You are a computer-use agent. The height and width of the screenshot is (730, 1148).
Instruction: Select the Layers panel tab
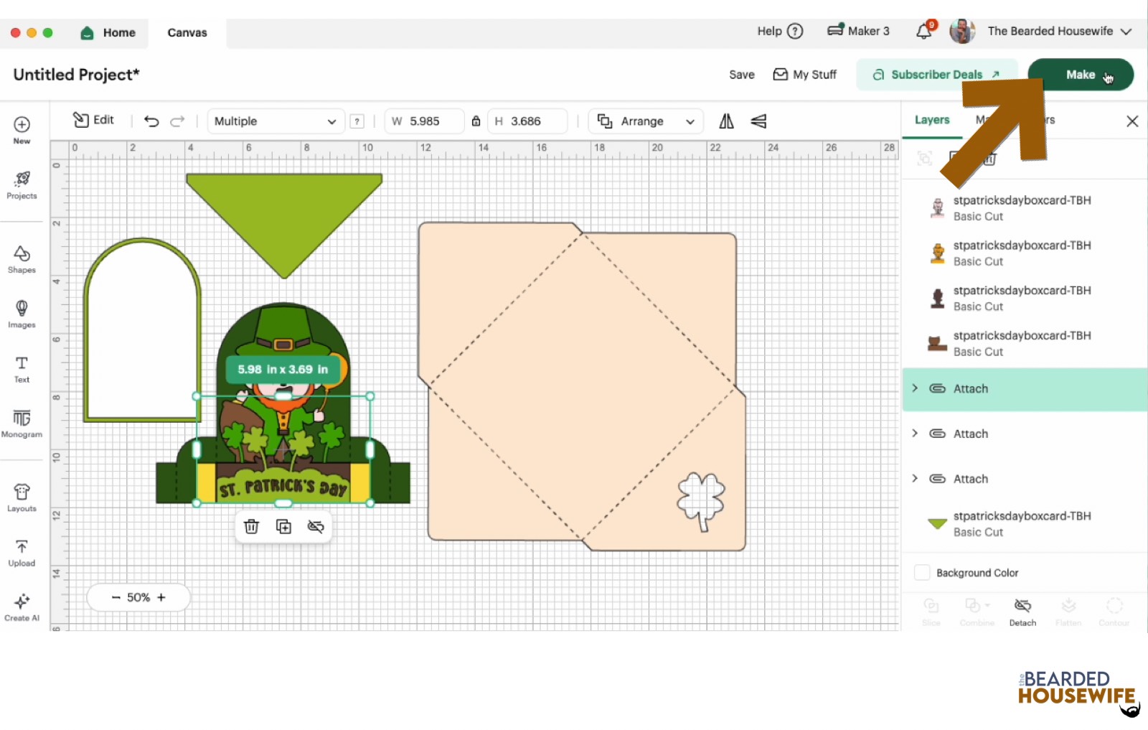pyautogui.click(x=931, y=120)
